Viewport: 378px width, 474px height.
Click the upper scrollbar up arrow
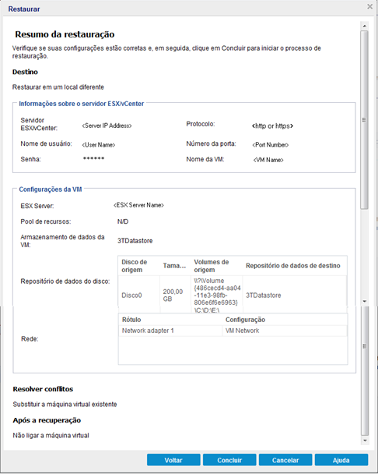(365, 26)
